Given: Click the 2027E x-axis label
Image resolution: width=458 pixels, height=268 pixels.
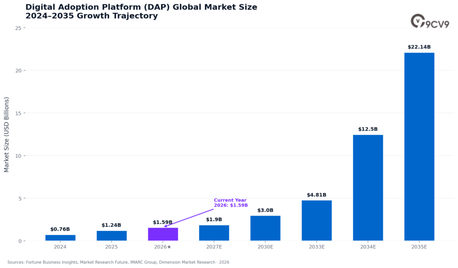Looking at the screenshot, I should (214, 247).
